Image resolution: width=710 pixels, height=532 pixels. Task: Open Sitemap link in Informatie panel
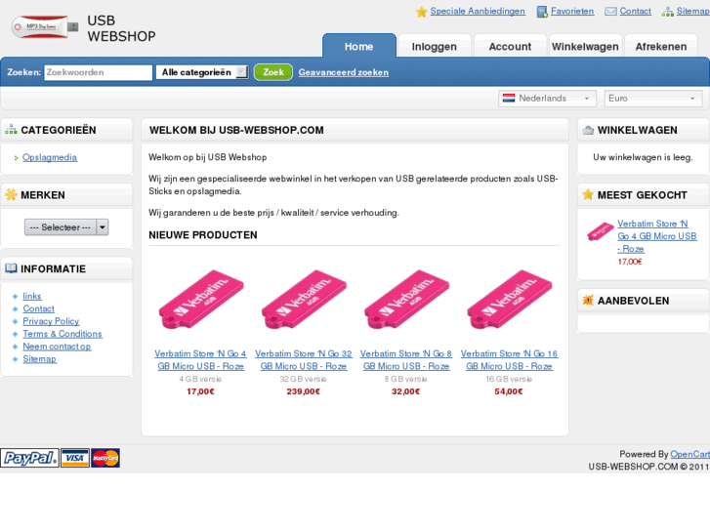(40, 359)
